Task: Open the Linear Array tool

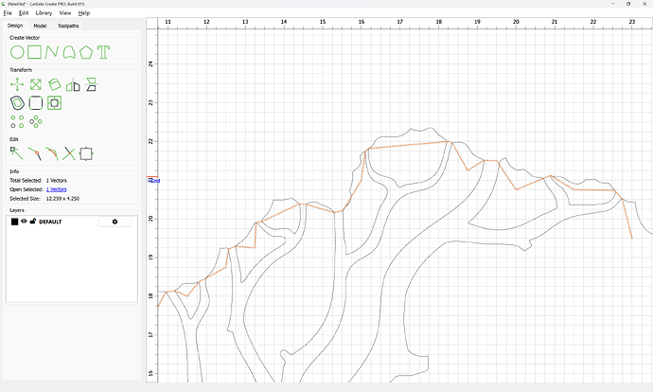Action: pos(17,121)
